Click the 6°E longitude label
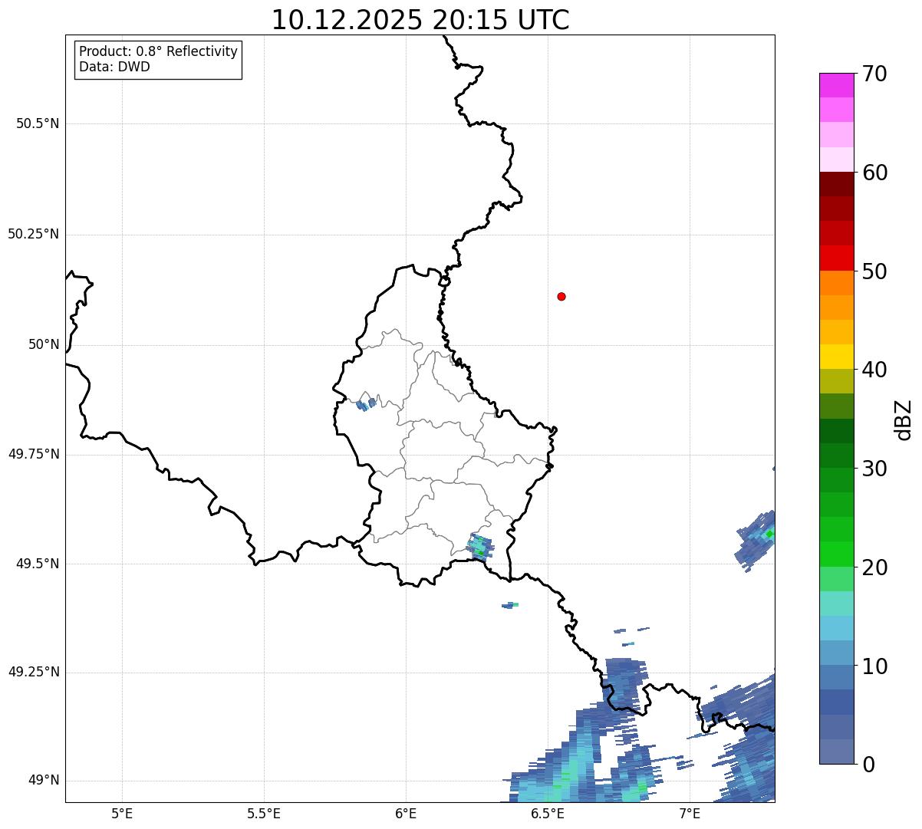The height and width of the screenshot is (829, 922). click(406, 813)
